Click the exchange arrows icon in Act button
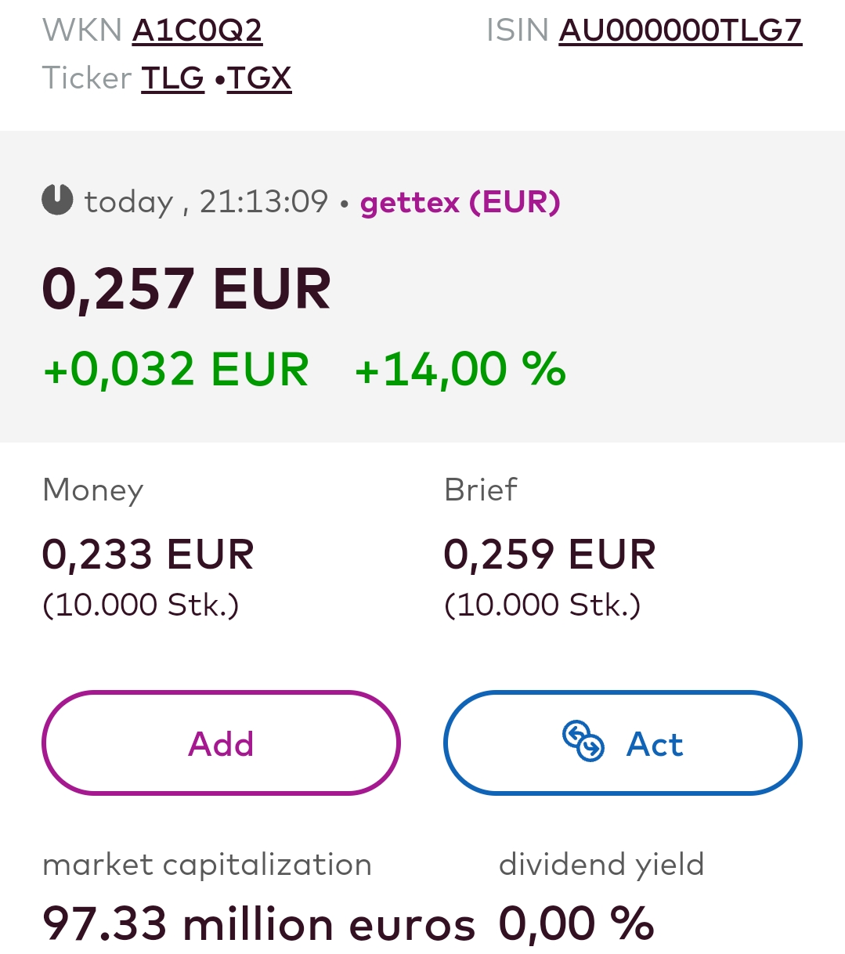Image resolution: width=845 pixels, height=954 pixels. click(583, 741)
